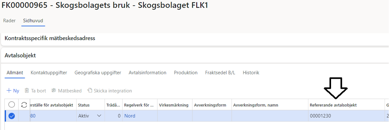
Task: Click the plus icon for Ny
Action: [x=9, y=91]
